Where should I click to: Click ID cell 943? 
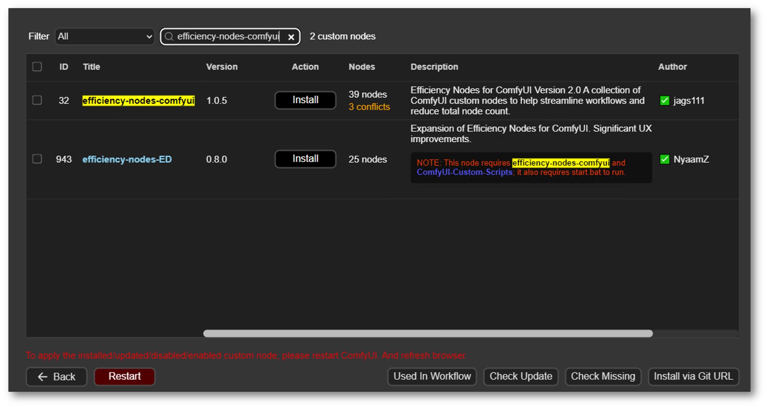64,159
